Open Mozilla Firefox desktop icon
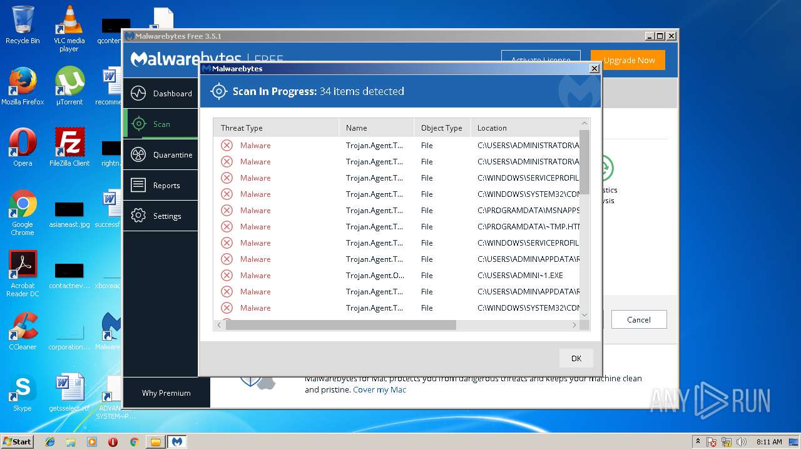The width and height of the screenshot is (801, 450). click(x=23, y=86)
